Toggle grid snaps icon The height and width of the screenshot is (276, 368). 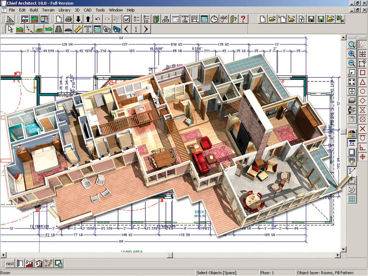pos(363,54)
